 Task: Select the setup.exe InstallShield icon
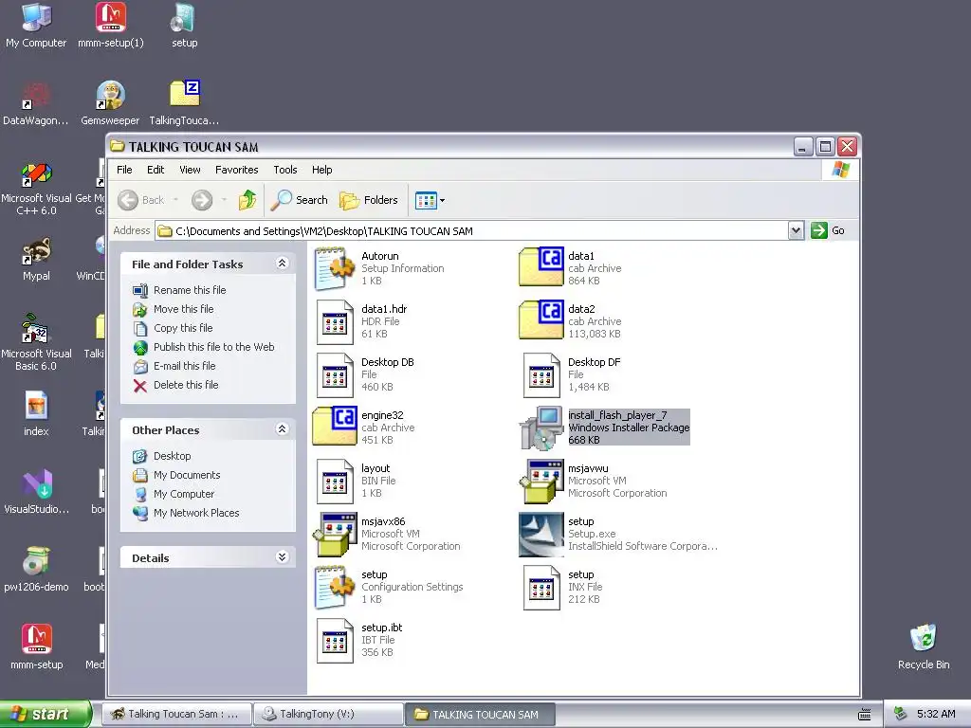541,535
